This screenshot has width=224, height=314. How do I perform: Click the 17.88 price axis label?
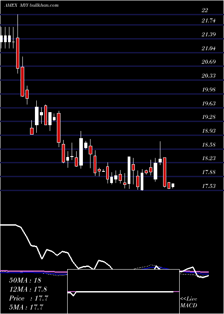[x=209, y=172]
